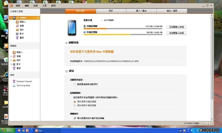
Task: Open the 檔案 (File) menu
Action: (18, 6)
